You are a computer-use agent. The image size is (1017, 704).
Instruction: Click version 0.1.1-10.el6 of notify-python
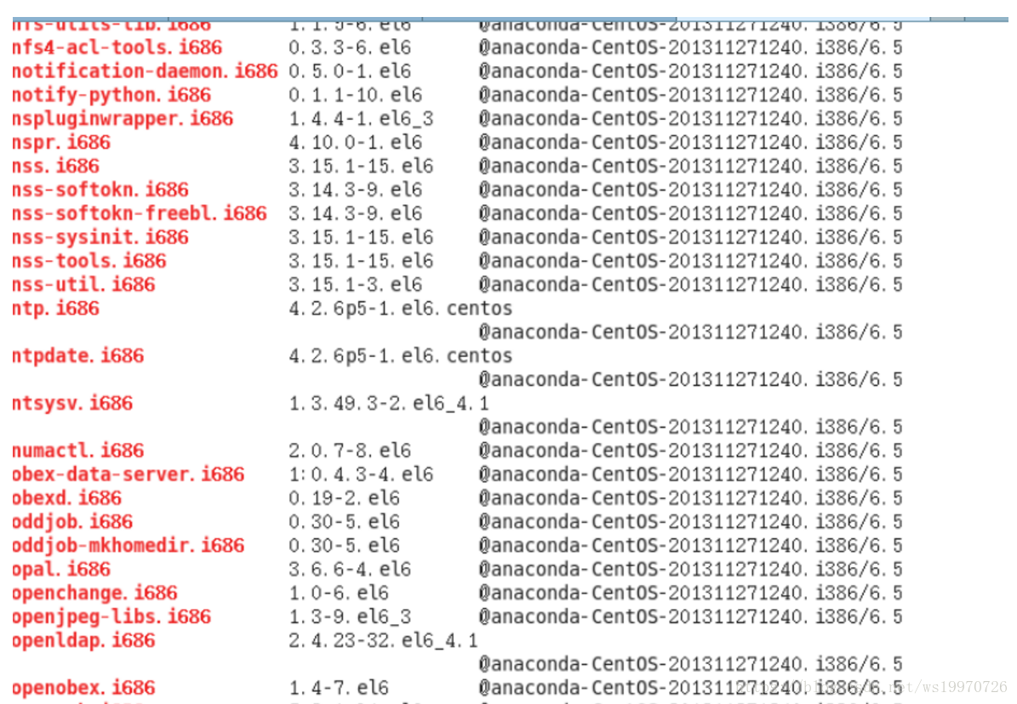(x=356, y=95)
